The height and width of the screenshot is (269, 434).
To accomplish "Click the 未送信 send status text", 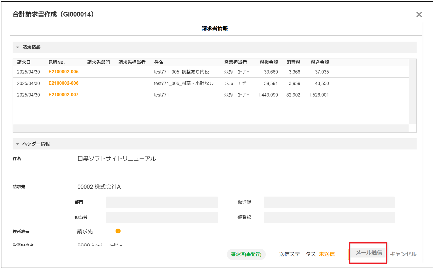I will tap(327, 254).
